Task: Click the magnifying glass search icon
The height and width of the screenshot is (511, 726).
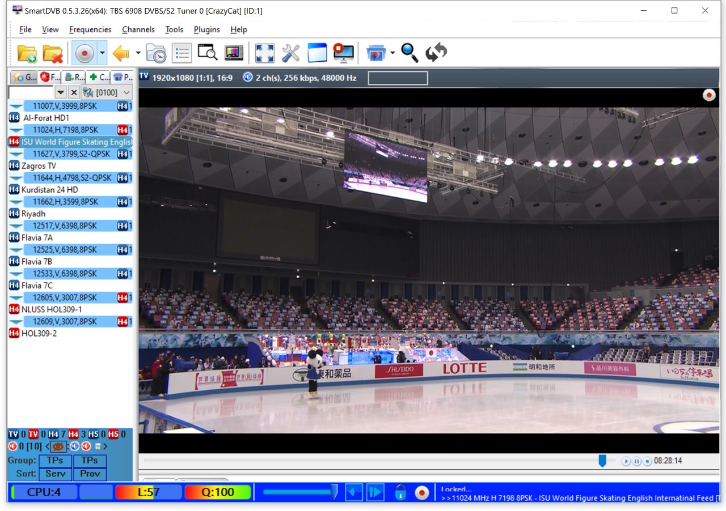Action: click(410, 53)
